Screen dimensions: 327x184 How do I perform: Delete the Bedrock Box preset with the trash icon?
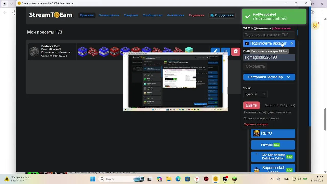point(236,51)
